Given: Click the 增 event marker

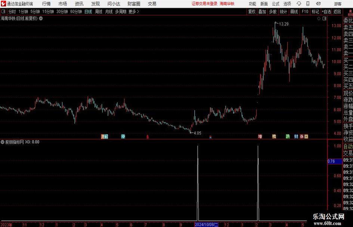Looking at the screenshot, I should [x=260, y=136].
